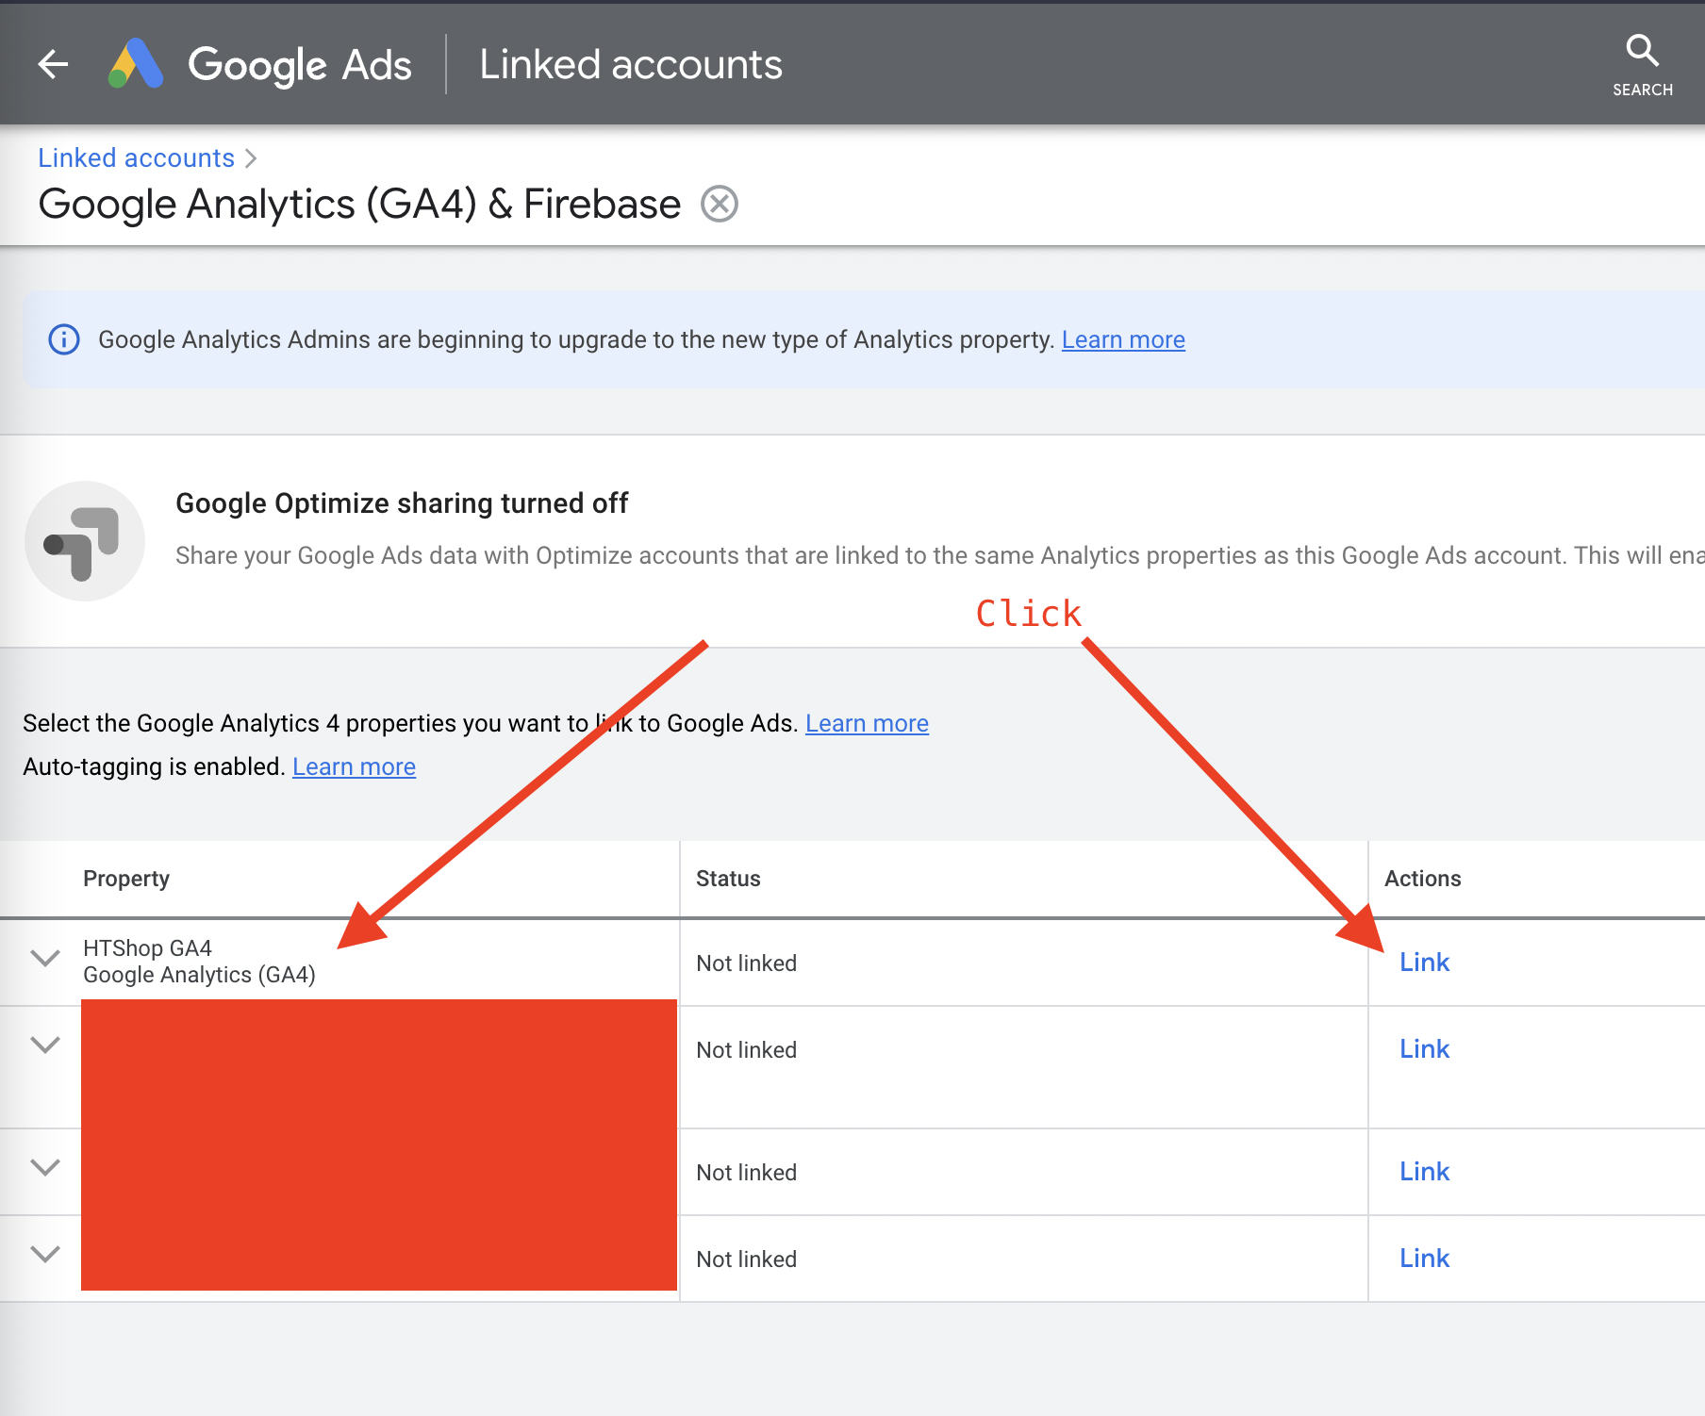Expand the second property row chevron
Screen dimensions: 1705x1416
point(45,1045)
